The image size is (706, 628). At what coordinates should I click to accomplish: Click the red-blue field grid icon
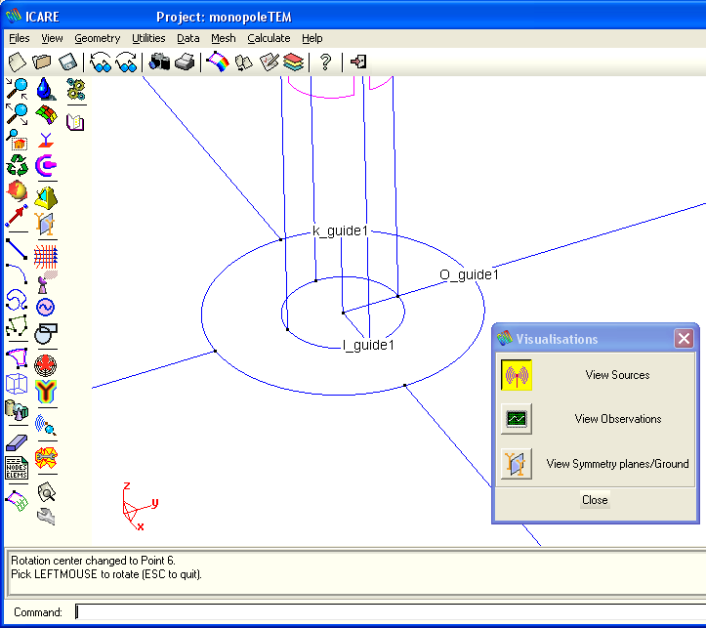[x=46, y=257]
